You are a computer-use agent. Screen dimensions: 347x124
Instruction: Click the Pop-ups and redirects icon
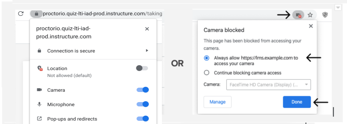pyautogui.click(x=39, y=119)
